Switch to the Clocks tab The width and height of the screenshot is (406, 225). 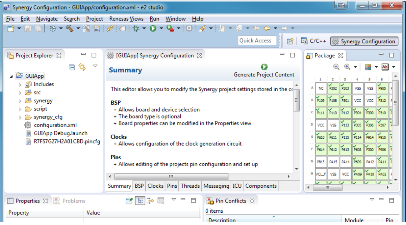155,186
